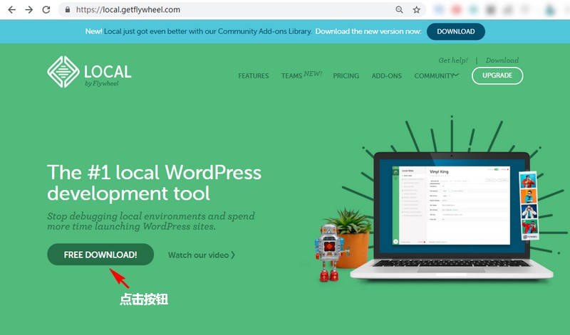Expand the COMMUNITY dropdown menu
Screen dimensions: 570x335
coord(436,76)
